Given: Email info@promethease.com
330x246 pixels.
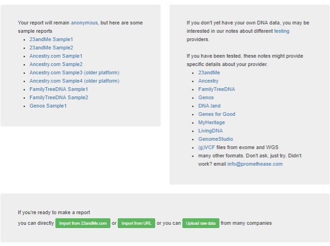Looking at the screenshot, I should [255, 164].
